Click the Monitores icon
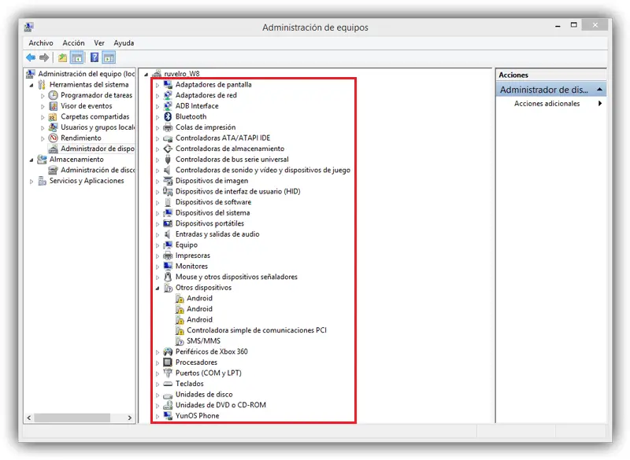 coord(168,267)
